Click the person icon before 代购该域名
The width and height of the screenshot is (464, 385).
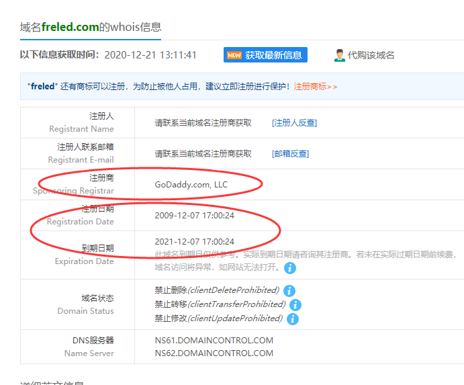tap(340, 55)
